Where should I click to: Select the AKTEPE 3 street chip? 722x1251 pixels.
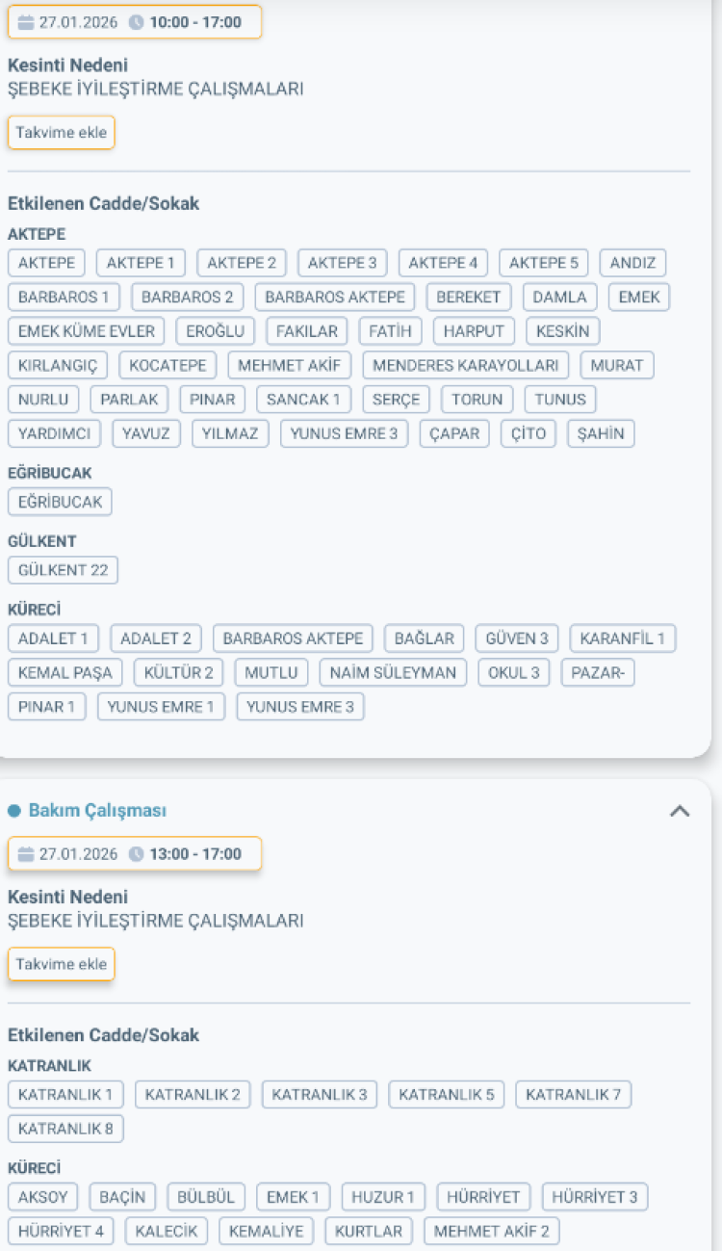tap(343, 263)
